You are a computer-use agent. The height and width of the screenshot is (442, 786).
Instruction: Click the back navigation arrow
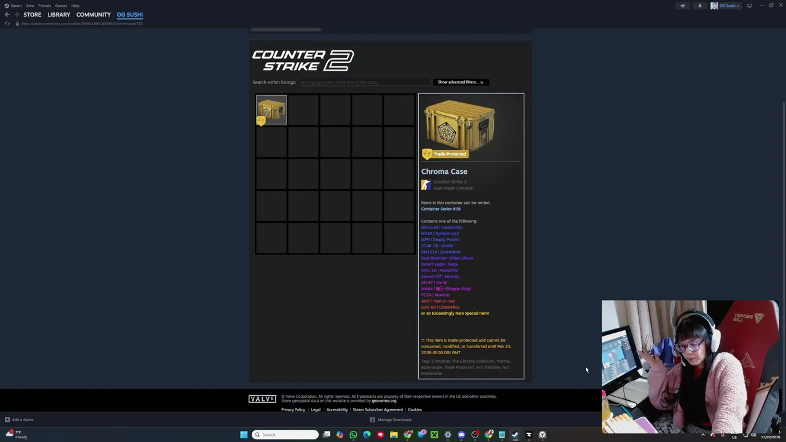coord(7,15)
